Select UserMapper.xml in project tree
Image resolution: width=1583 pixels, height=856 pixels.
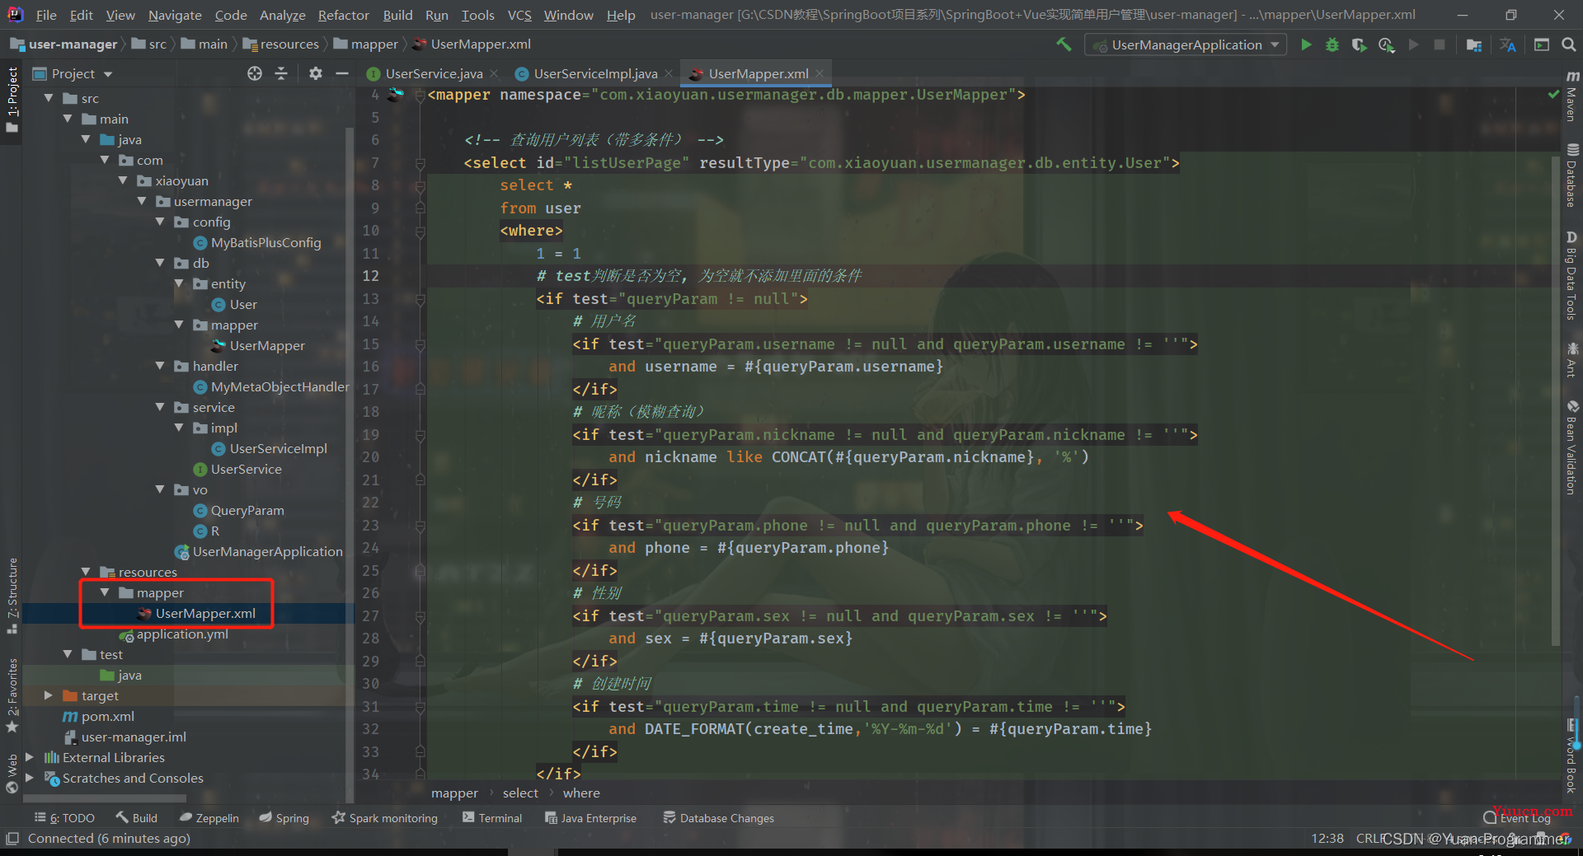205,614
